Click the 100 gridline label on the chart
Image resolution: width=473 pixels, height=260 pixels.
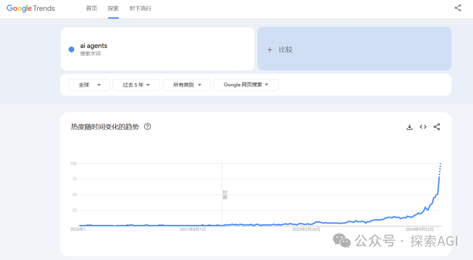coord(74,163)
